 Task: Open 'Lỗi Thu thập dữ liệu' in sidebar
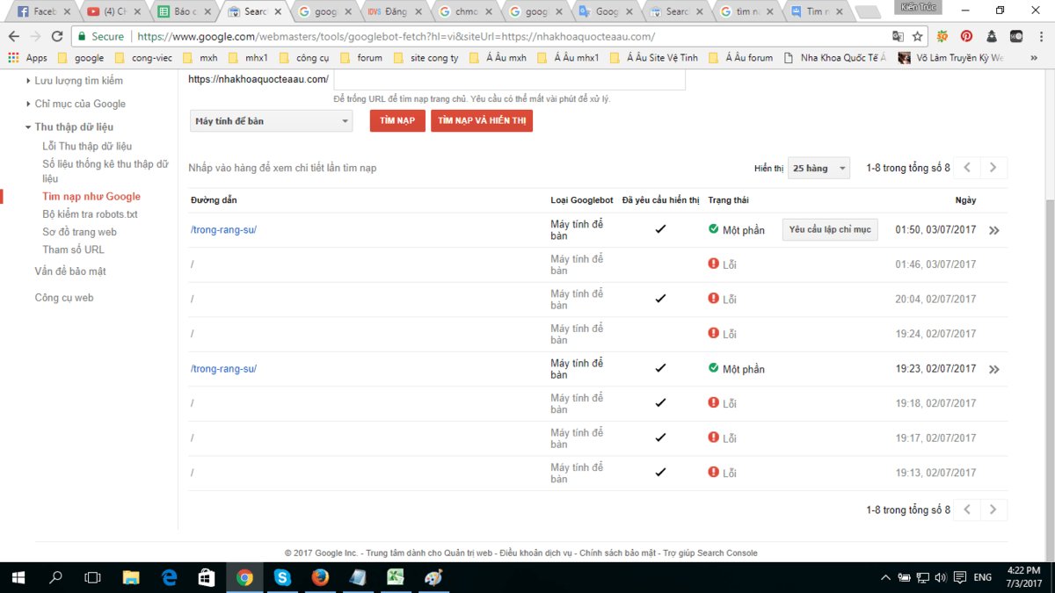click(87, 147)
